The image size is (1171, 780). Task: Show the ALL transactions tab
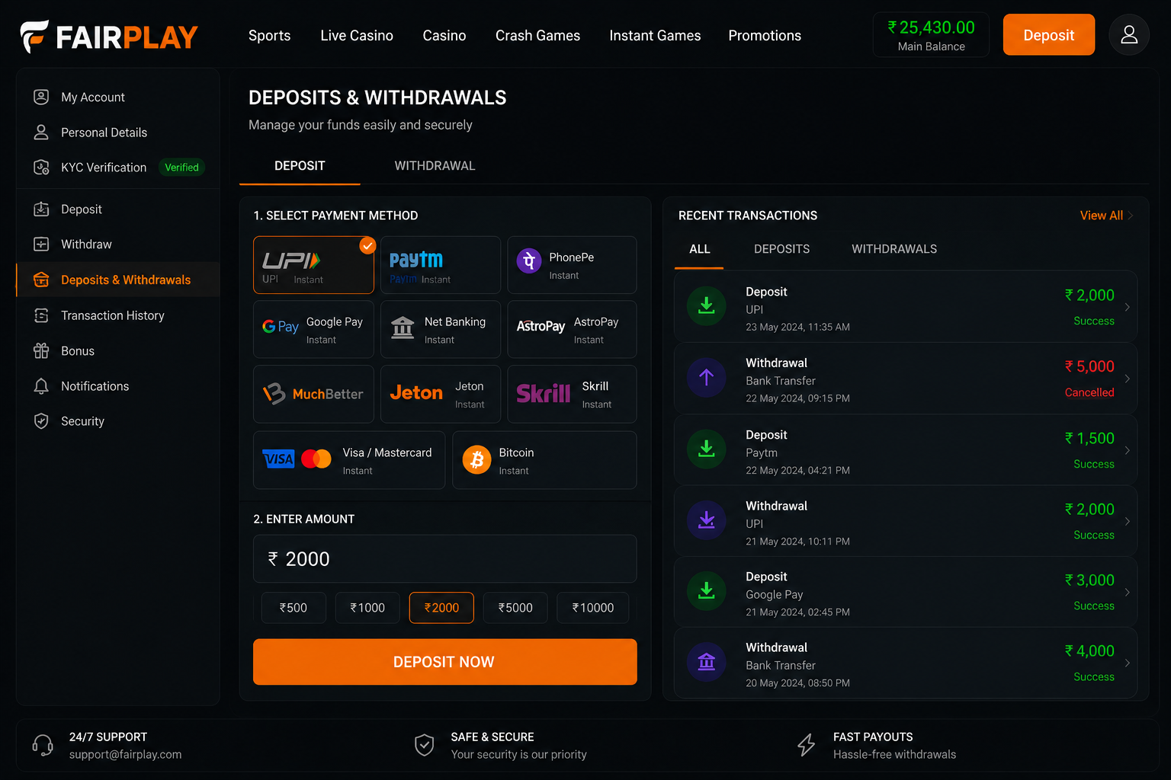click(699, 249)
